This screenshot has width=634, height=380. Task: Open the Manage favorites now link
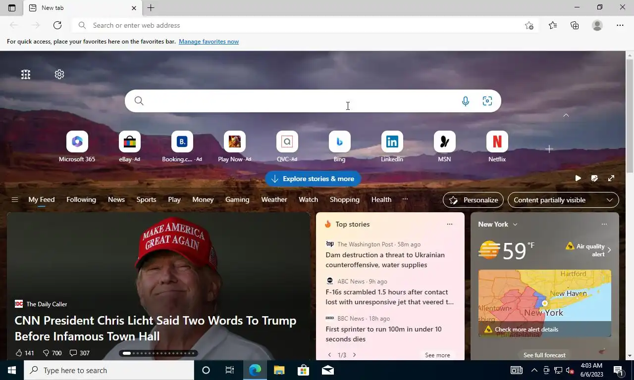pyautogui.click(x=209, y=42)
